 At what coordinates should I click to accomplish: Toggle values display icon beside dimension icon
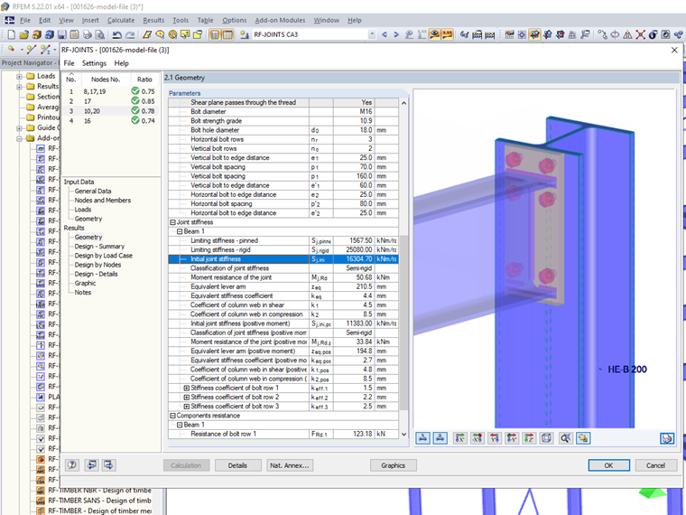tap(440, 438)
